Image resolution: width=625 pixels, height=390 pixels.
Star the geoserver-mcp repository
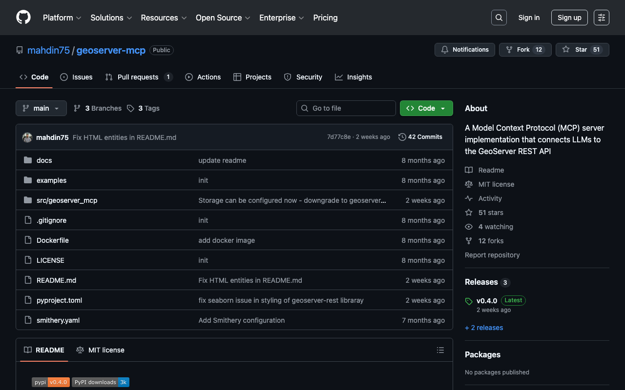[582, 50]
